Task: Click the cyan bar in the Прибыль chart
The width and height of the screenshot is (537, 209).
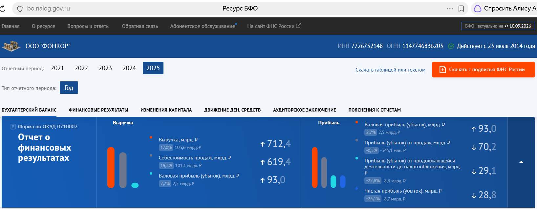Action: (x=333, y=181)
